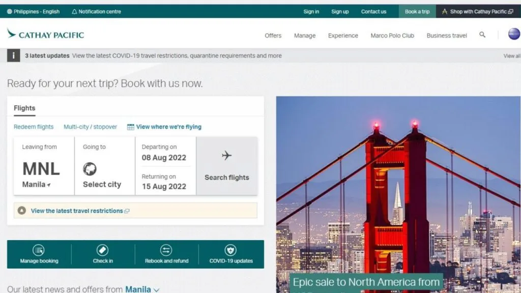This screenshot has height=293, width=521.
Task: Click the Search flights button
Action: click(x=226, y=166)
